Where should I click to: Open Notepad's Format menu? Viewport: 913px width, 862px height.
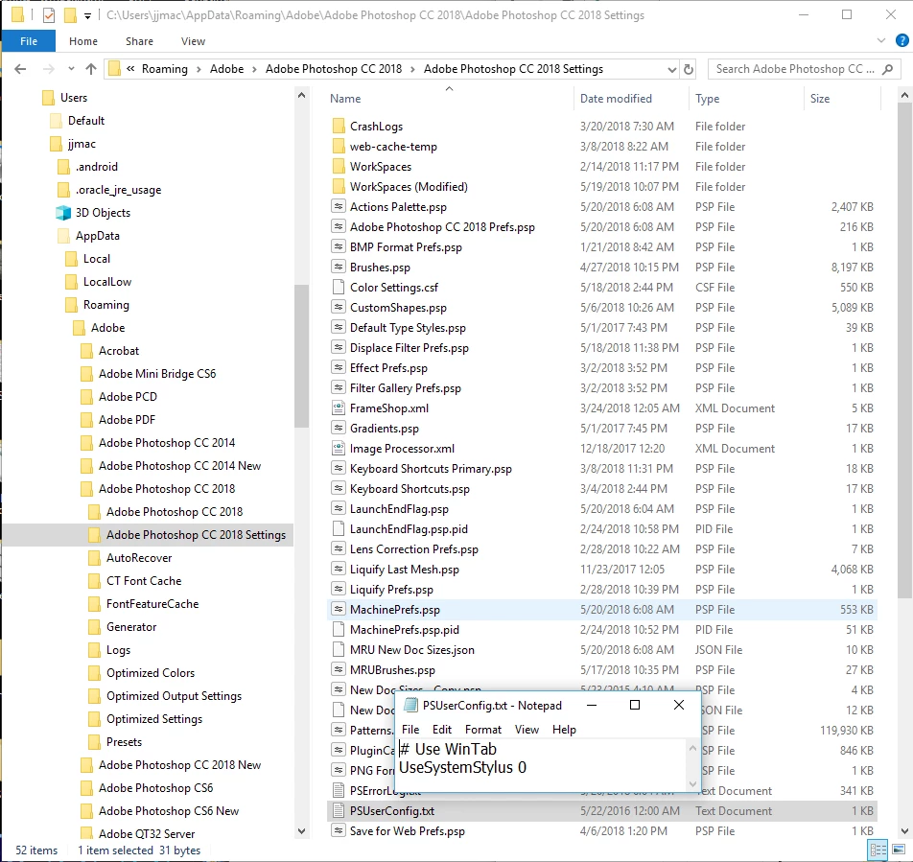point(482,730)
